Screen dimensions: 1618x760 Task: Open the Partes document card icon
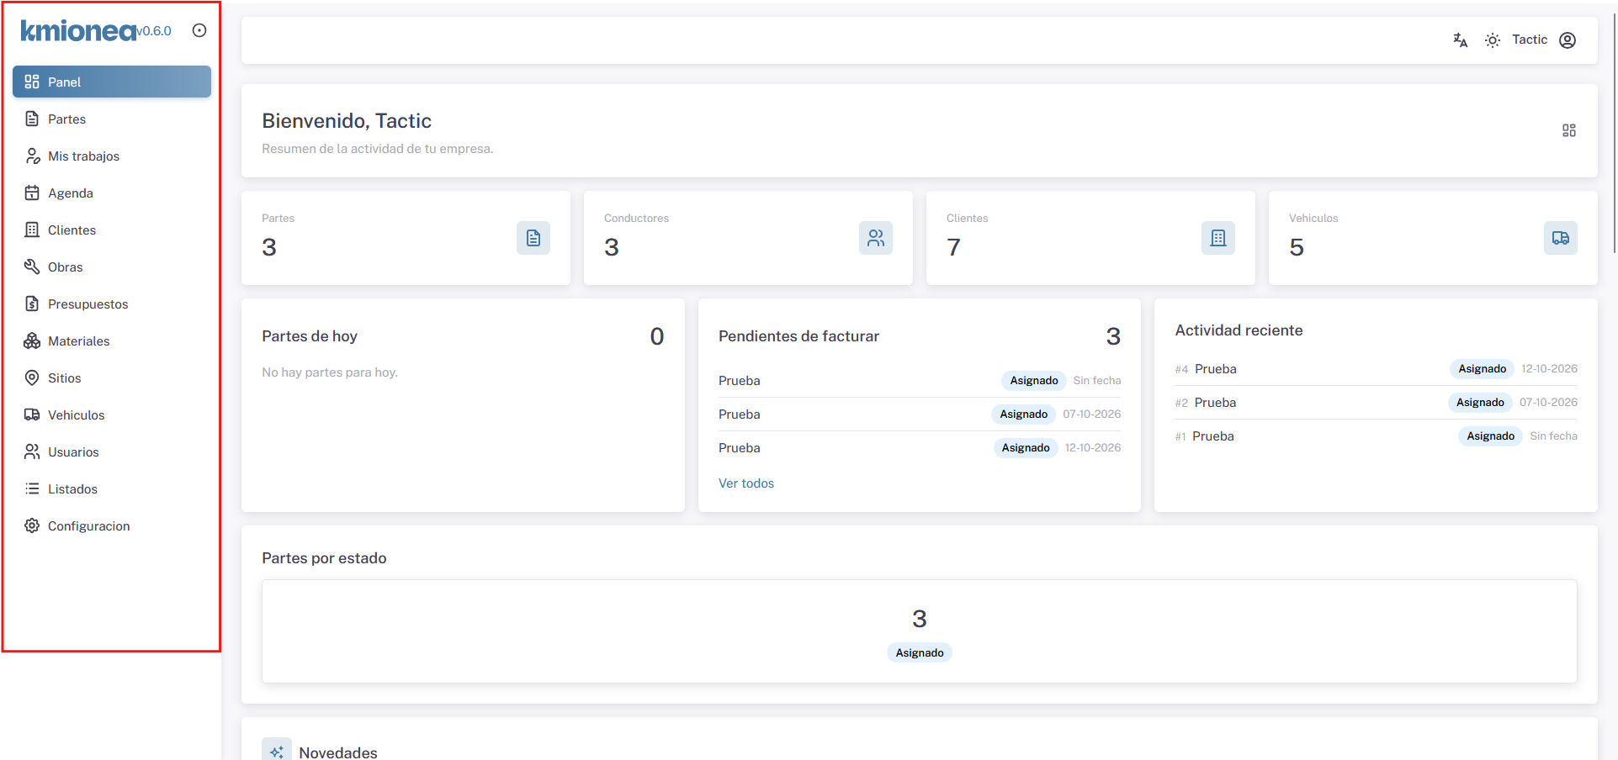533,238
